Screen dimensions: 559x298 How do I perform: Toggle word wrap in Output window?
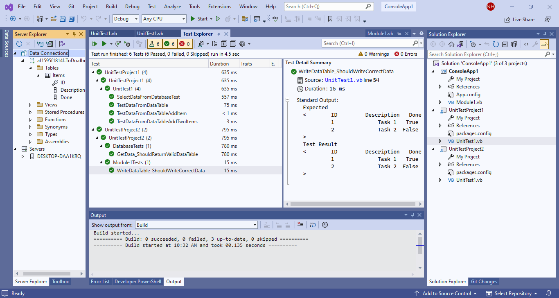tap(313, 225)
